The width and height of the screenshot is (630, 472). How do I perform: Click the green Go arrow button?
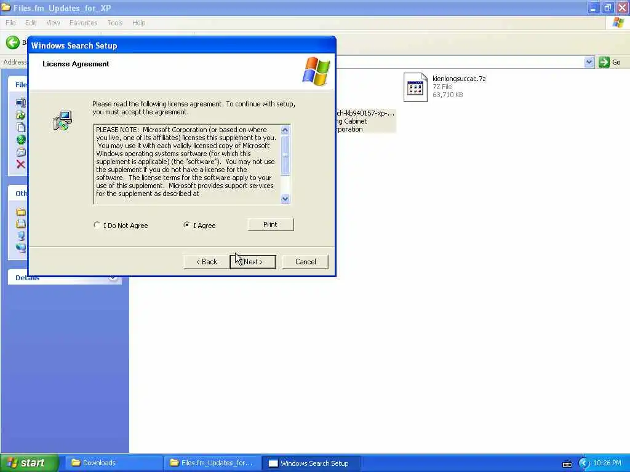tap(604, 62)
